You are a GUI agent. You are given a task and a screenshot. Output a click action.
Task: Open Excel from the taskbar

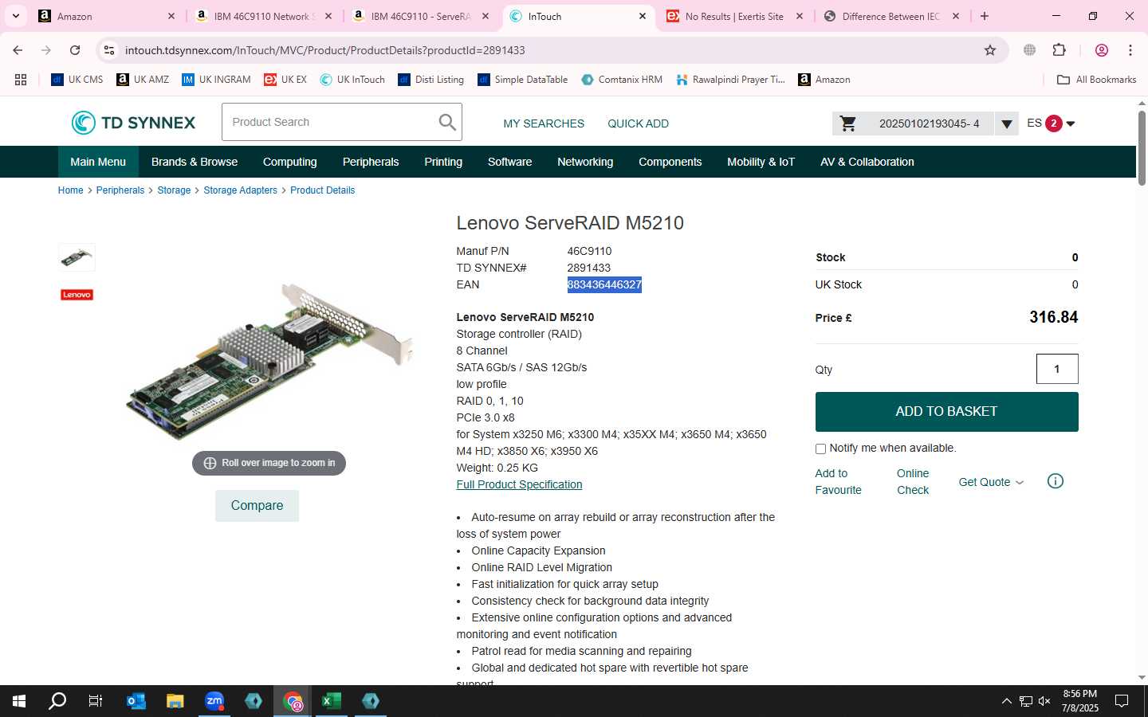332,701
